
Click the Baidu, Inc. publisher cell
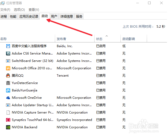[x=65, y=46]
